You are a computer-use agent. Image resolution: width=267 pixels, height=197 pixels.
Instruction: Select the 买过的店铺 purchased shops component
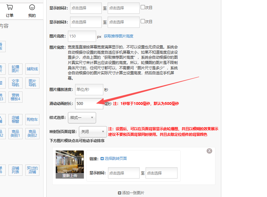[32, 170]
